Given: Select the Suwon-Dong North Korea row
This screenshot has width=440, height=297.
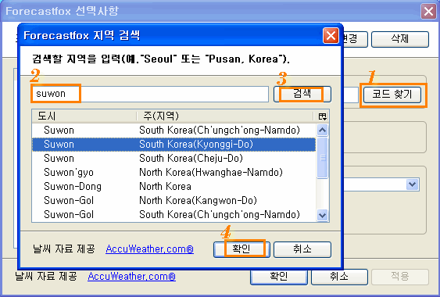Looking at the screenshot, I should coord(173,186).
